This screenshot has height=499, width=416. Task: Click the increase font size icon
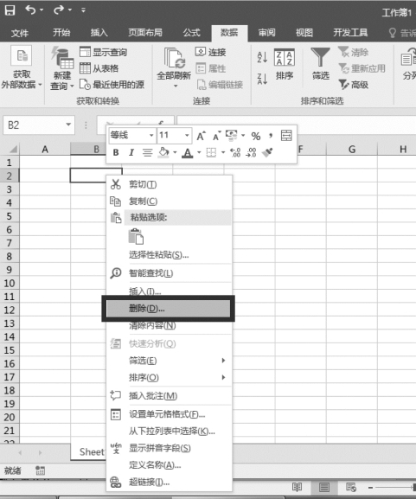pyautogui.click(x=202, y=136)
